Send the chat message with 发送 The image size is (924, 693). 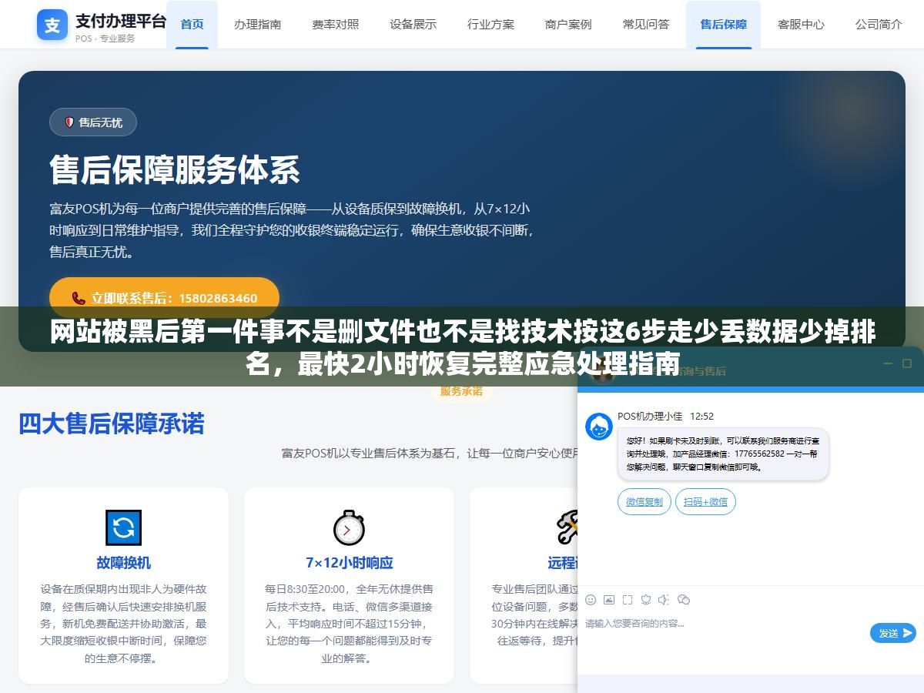893,633
